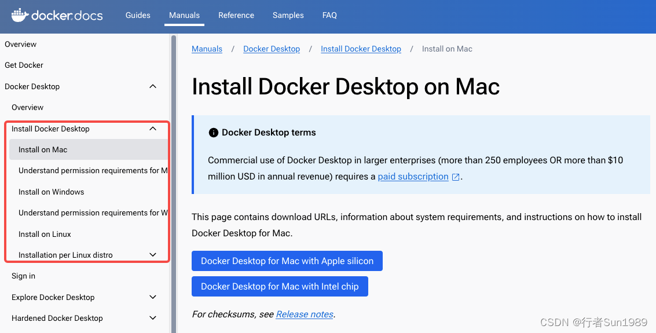656x333 pixels.
Task: Open Get Docker in the sidebar
Action: (24, 65)
